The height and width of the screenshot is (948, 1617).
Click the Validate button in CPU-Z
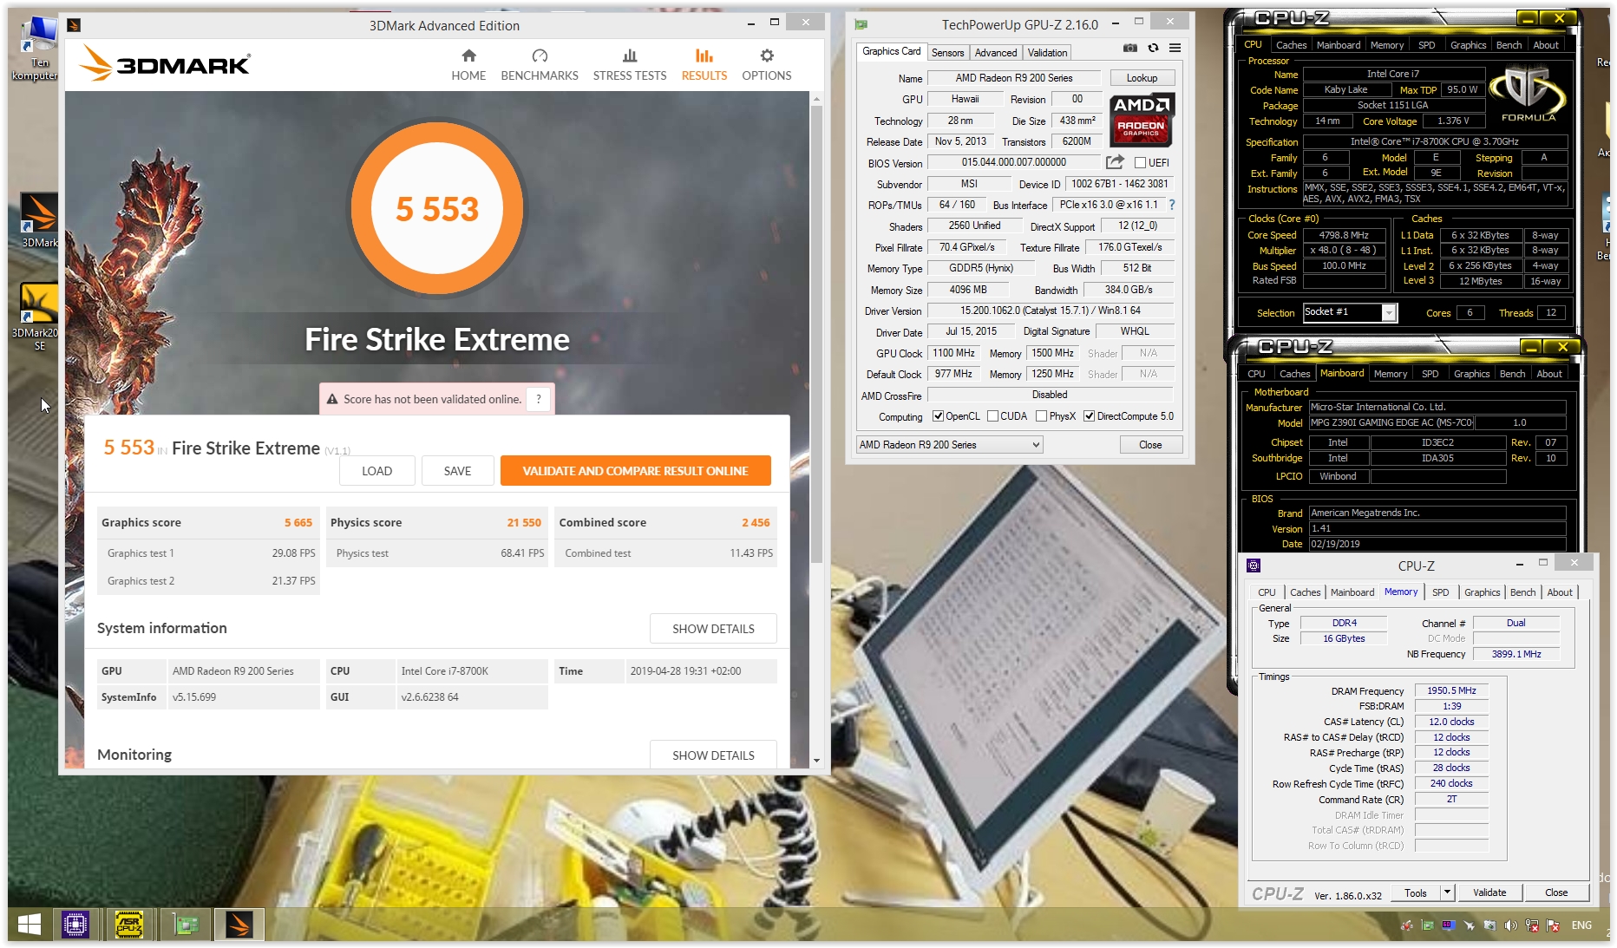1489,892
